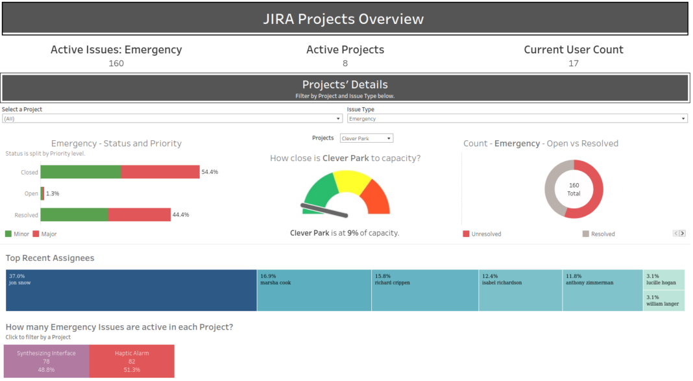693x381 pixels.
Task: Click the legend's next-page arrow
Action: tap(683, 233)
